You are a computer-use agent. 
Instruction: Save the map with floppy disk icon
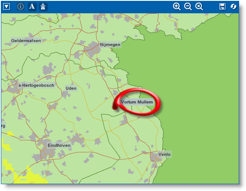pyautogui.click(x=222, y=6)
